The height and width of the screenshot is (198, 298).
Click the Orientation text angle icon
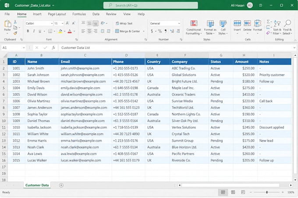(x=103, y=23)
